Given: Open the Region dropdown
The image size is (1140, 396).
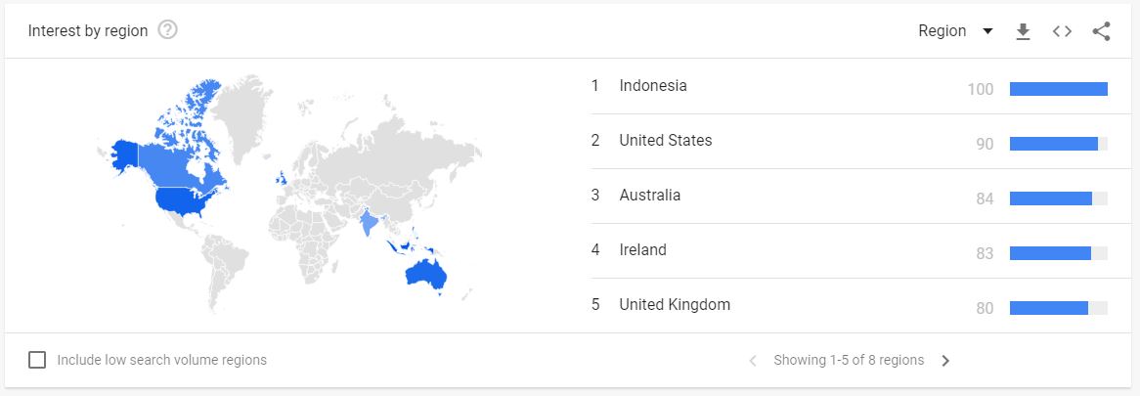Looking at the screenshot, I should (955, 31).
